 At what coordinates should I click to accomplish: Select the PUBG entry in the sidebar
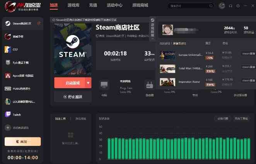(23, 89)
